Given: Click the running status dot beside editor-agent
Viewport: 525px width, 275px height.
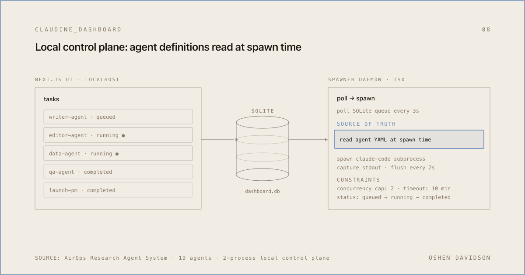Looking at the screenshot, I should (123, 135).
